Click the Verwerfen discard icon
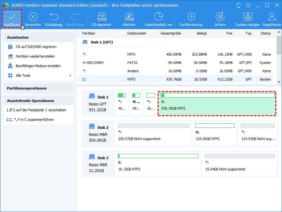Screen dimensions: 282x212 pyautogui.click(x=33, y=17)
